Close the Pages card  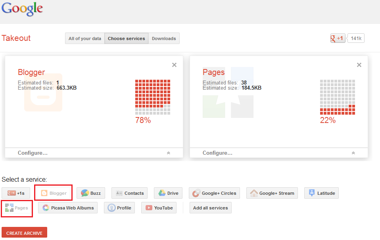click(x=359, y=65)
